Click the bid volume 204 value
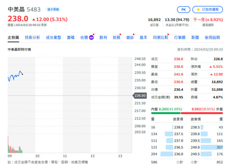 point(154,154)
